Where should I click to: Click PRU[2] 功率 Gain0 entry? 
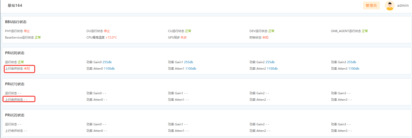click(x=96, y=124)
